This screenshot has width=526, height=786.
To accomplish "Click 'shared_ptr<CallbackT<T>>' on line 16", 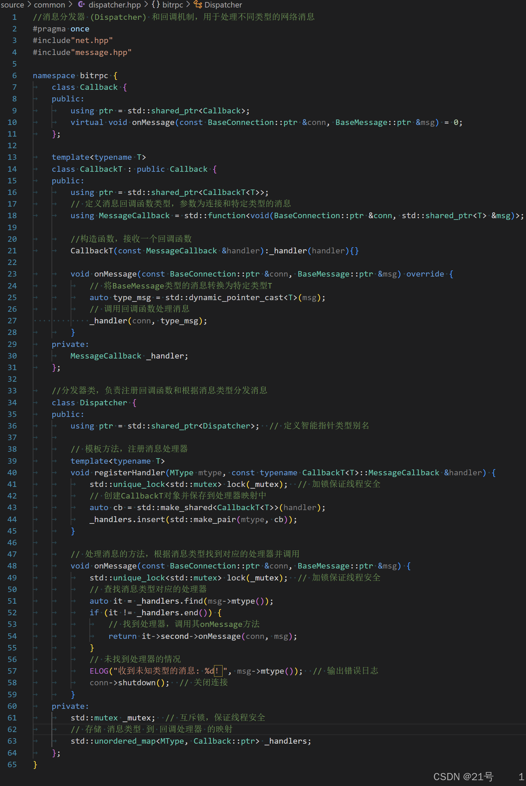I will click(x=208, y=192).
